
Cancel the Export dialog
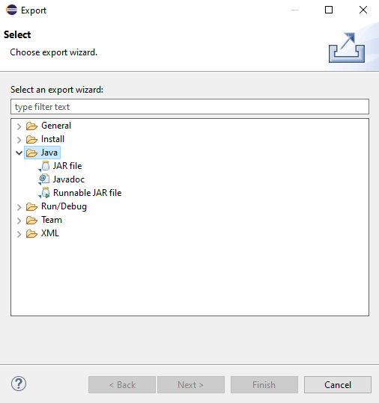coord(338,385)
